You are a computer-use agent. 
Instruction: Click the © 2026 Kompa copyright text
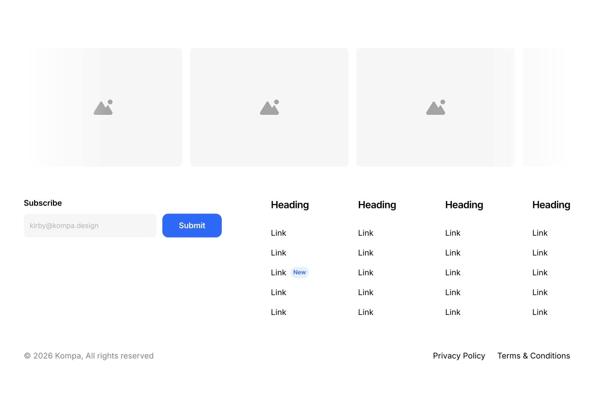[89, 356]
